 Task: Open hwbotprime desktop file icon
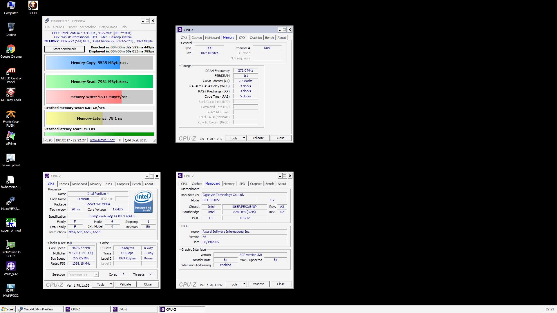point(11,182)
